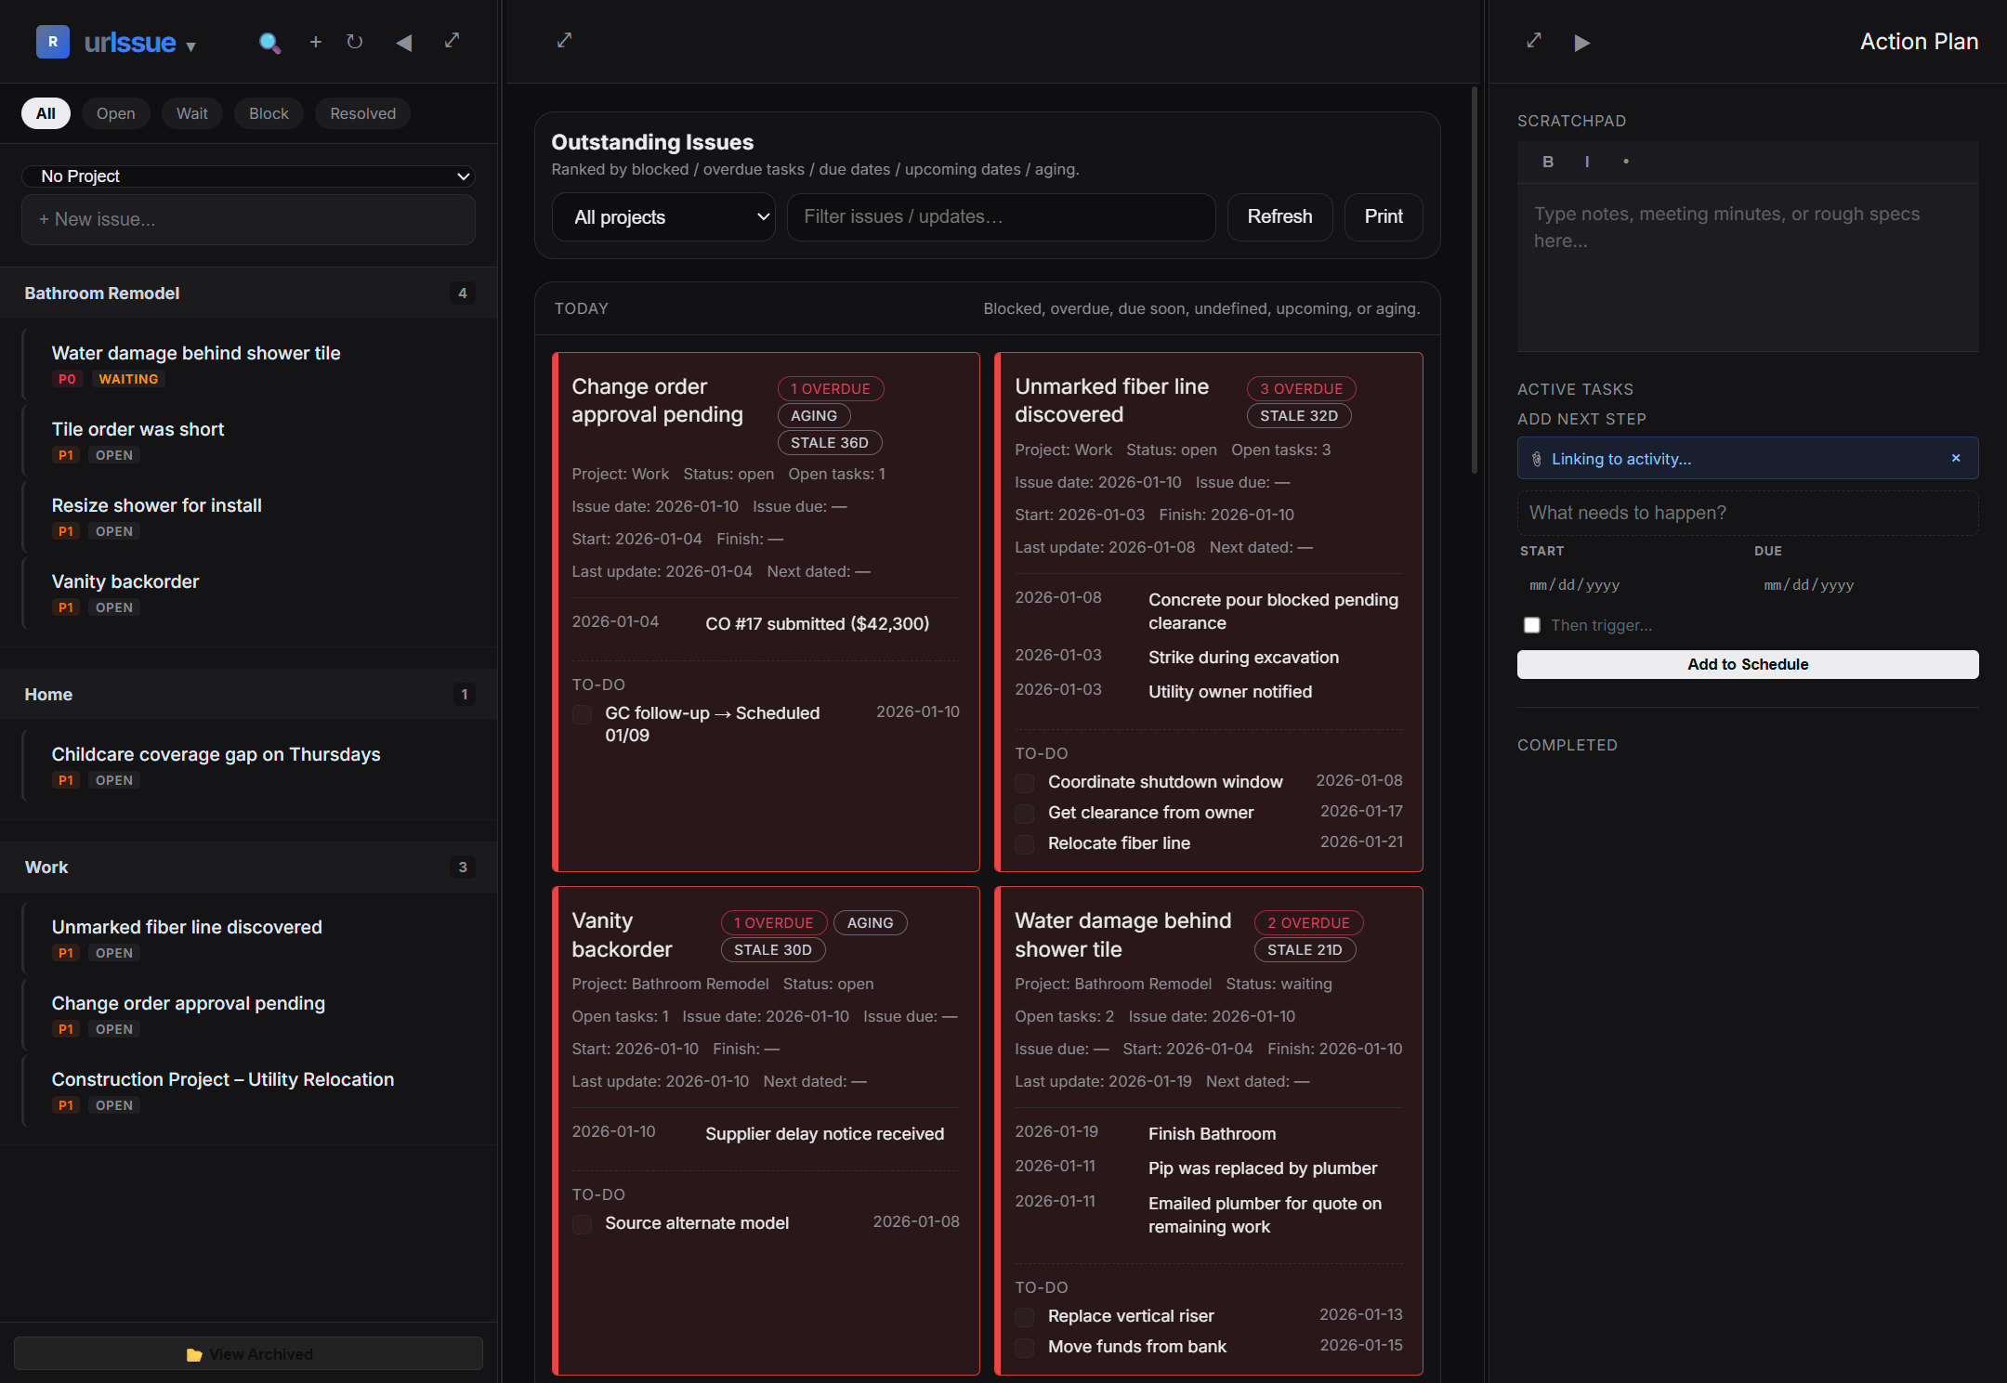The width and height of the screenshot is (2007, 1383).
Task: Collapse sidebar with left triangle icon
Action: [x=403, y=43]
